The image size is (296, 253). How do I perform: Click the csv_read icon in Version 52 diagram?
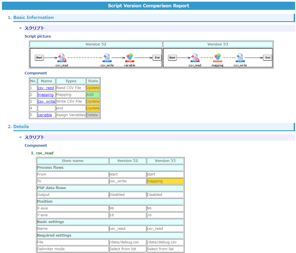(x=61, y=58)
